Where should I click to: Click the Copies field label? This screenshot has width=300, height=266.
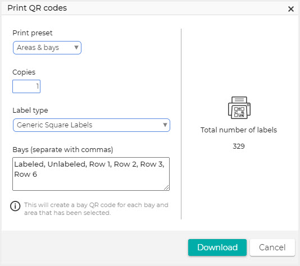pos(24,72)
